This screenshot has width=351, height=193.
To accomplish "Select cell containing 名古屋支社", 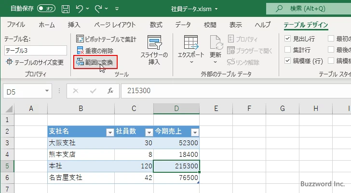I will coord(81,178).
